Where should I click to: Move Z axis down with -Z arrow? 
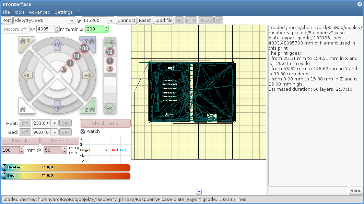tap(110, 108)
